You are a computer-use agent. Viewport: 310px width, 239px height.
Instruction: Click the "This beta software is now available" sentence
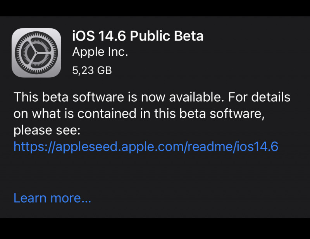116,97
